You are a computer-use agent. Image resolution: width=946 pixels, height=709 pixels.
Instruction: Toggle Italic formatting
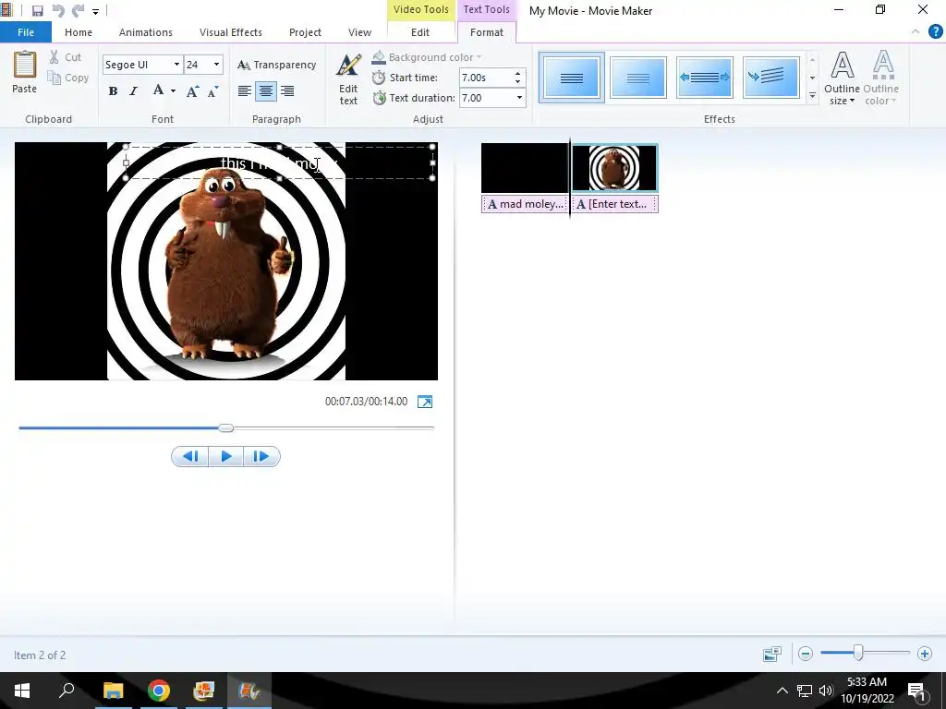[133, 91]
